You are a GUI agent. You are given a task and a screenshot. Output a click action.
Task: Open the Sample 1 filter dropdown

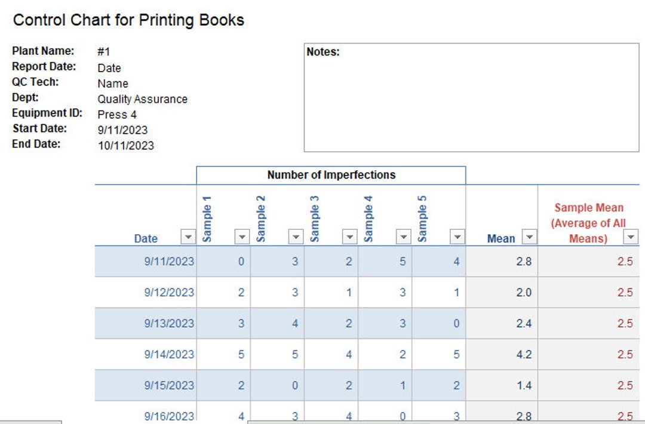(x=241, y=237)
